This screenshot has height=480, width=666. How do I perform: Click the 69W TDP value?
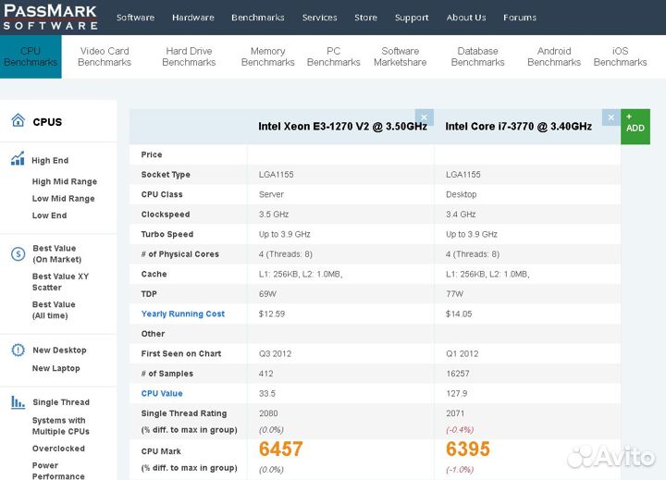click(267, 294)
